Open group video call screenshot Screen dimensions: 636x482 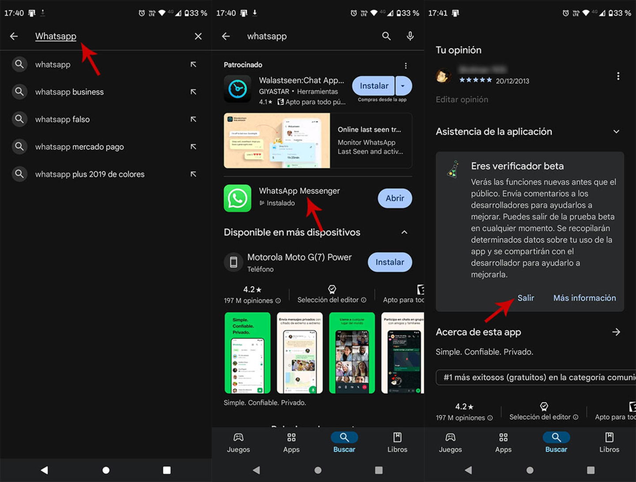coord(352,353)
